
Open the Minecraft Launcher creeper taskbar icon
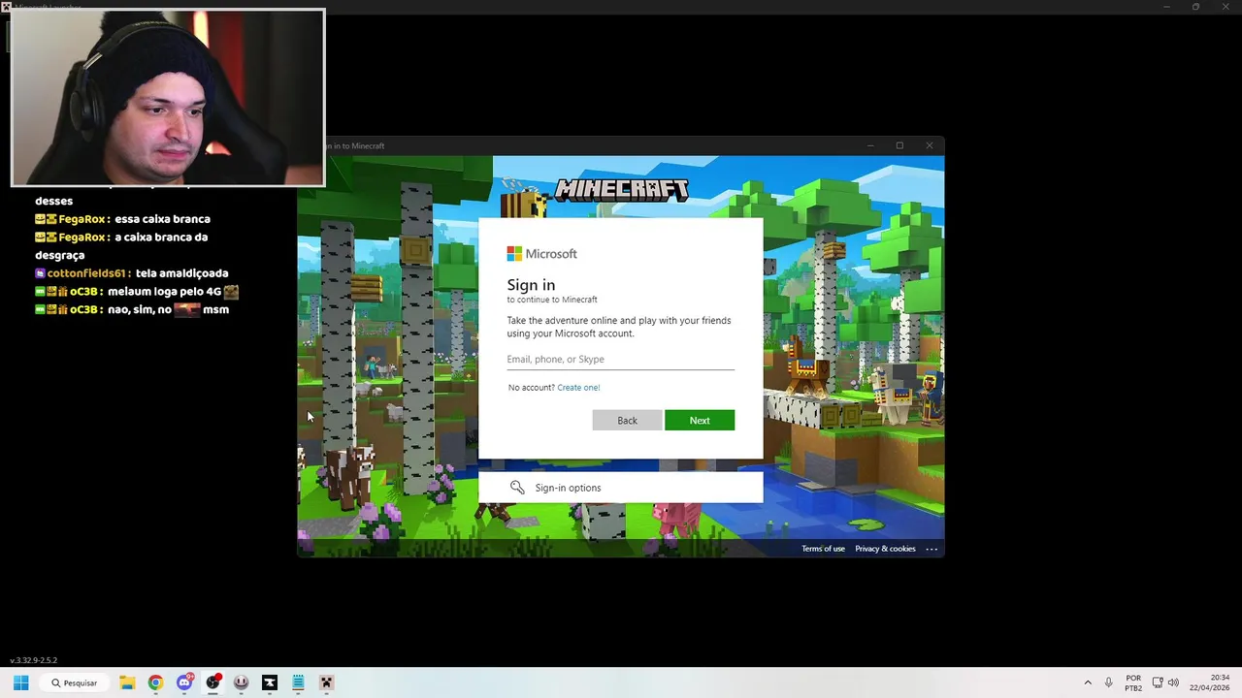(327, 682)
